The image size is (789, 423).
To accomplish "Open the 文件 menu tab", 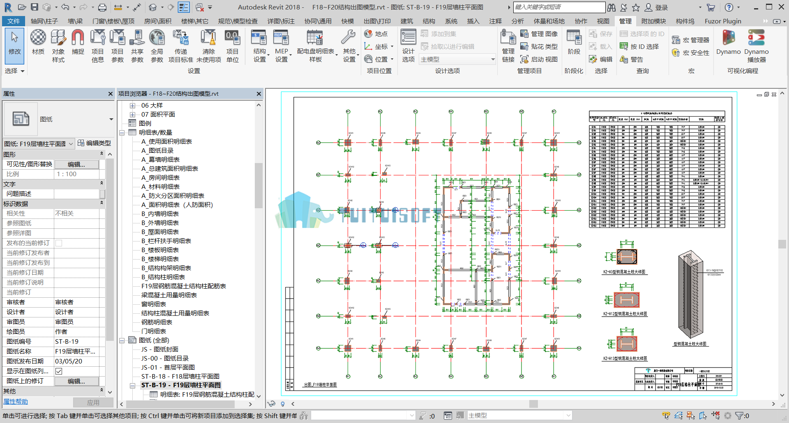I will (14, 21).
